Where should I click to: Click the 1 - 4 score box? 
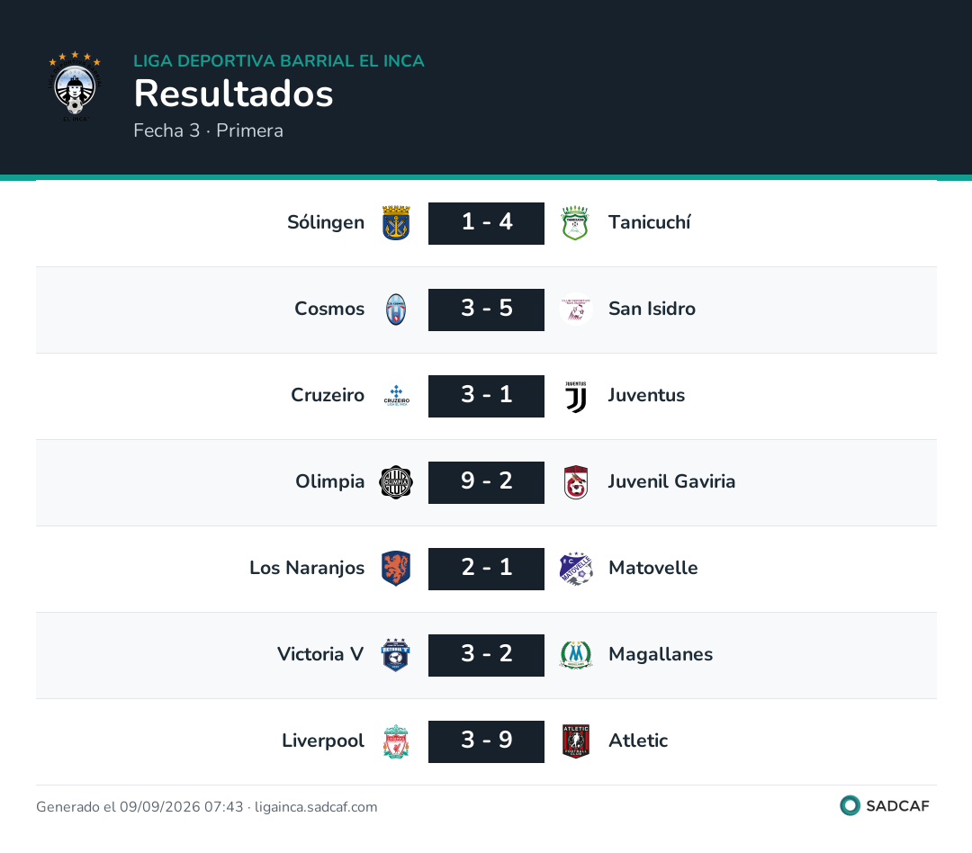[x=487, y=223]
